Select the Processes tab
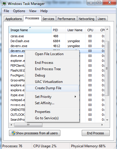 tap(32, 18)
